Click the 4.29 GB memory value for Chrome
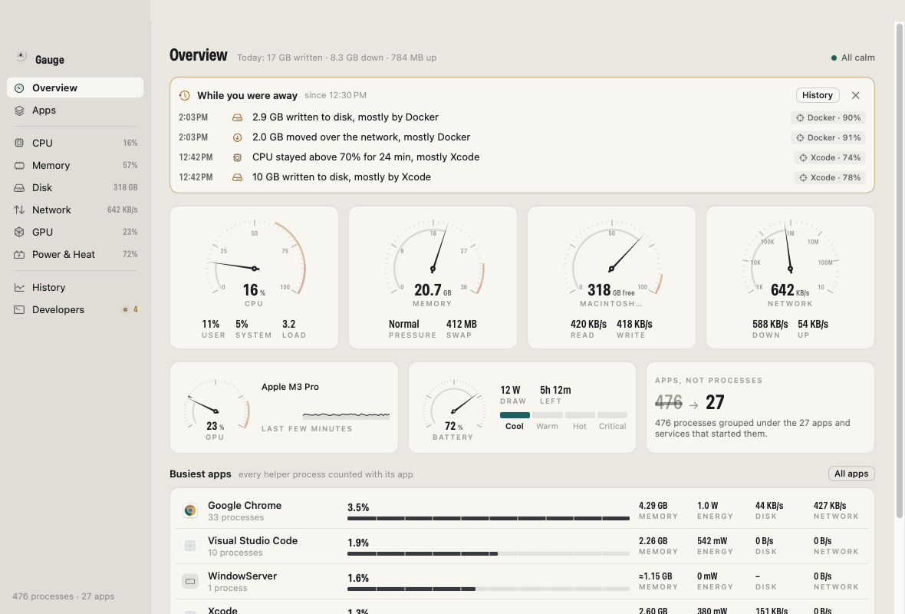The height and width of the screenshot is (614, 905). click(653, 506)
